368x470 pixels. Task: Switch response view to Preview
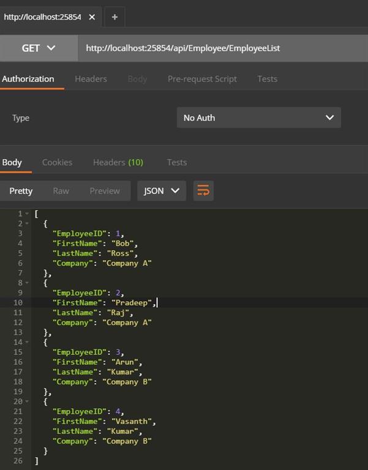click(105, 191)
